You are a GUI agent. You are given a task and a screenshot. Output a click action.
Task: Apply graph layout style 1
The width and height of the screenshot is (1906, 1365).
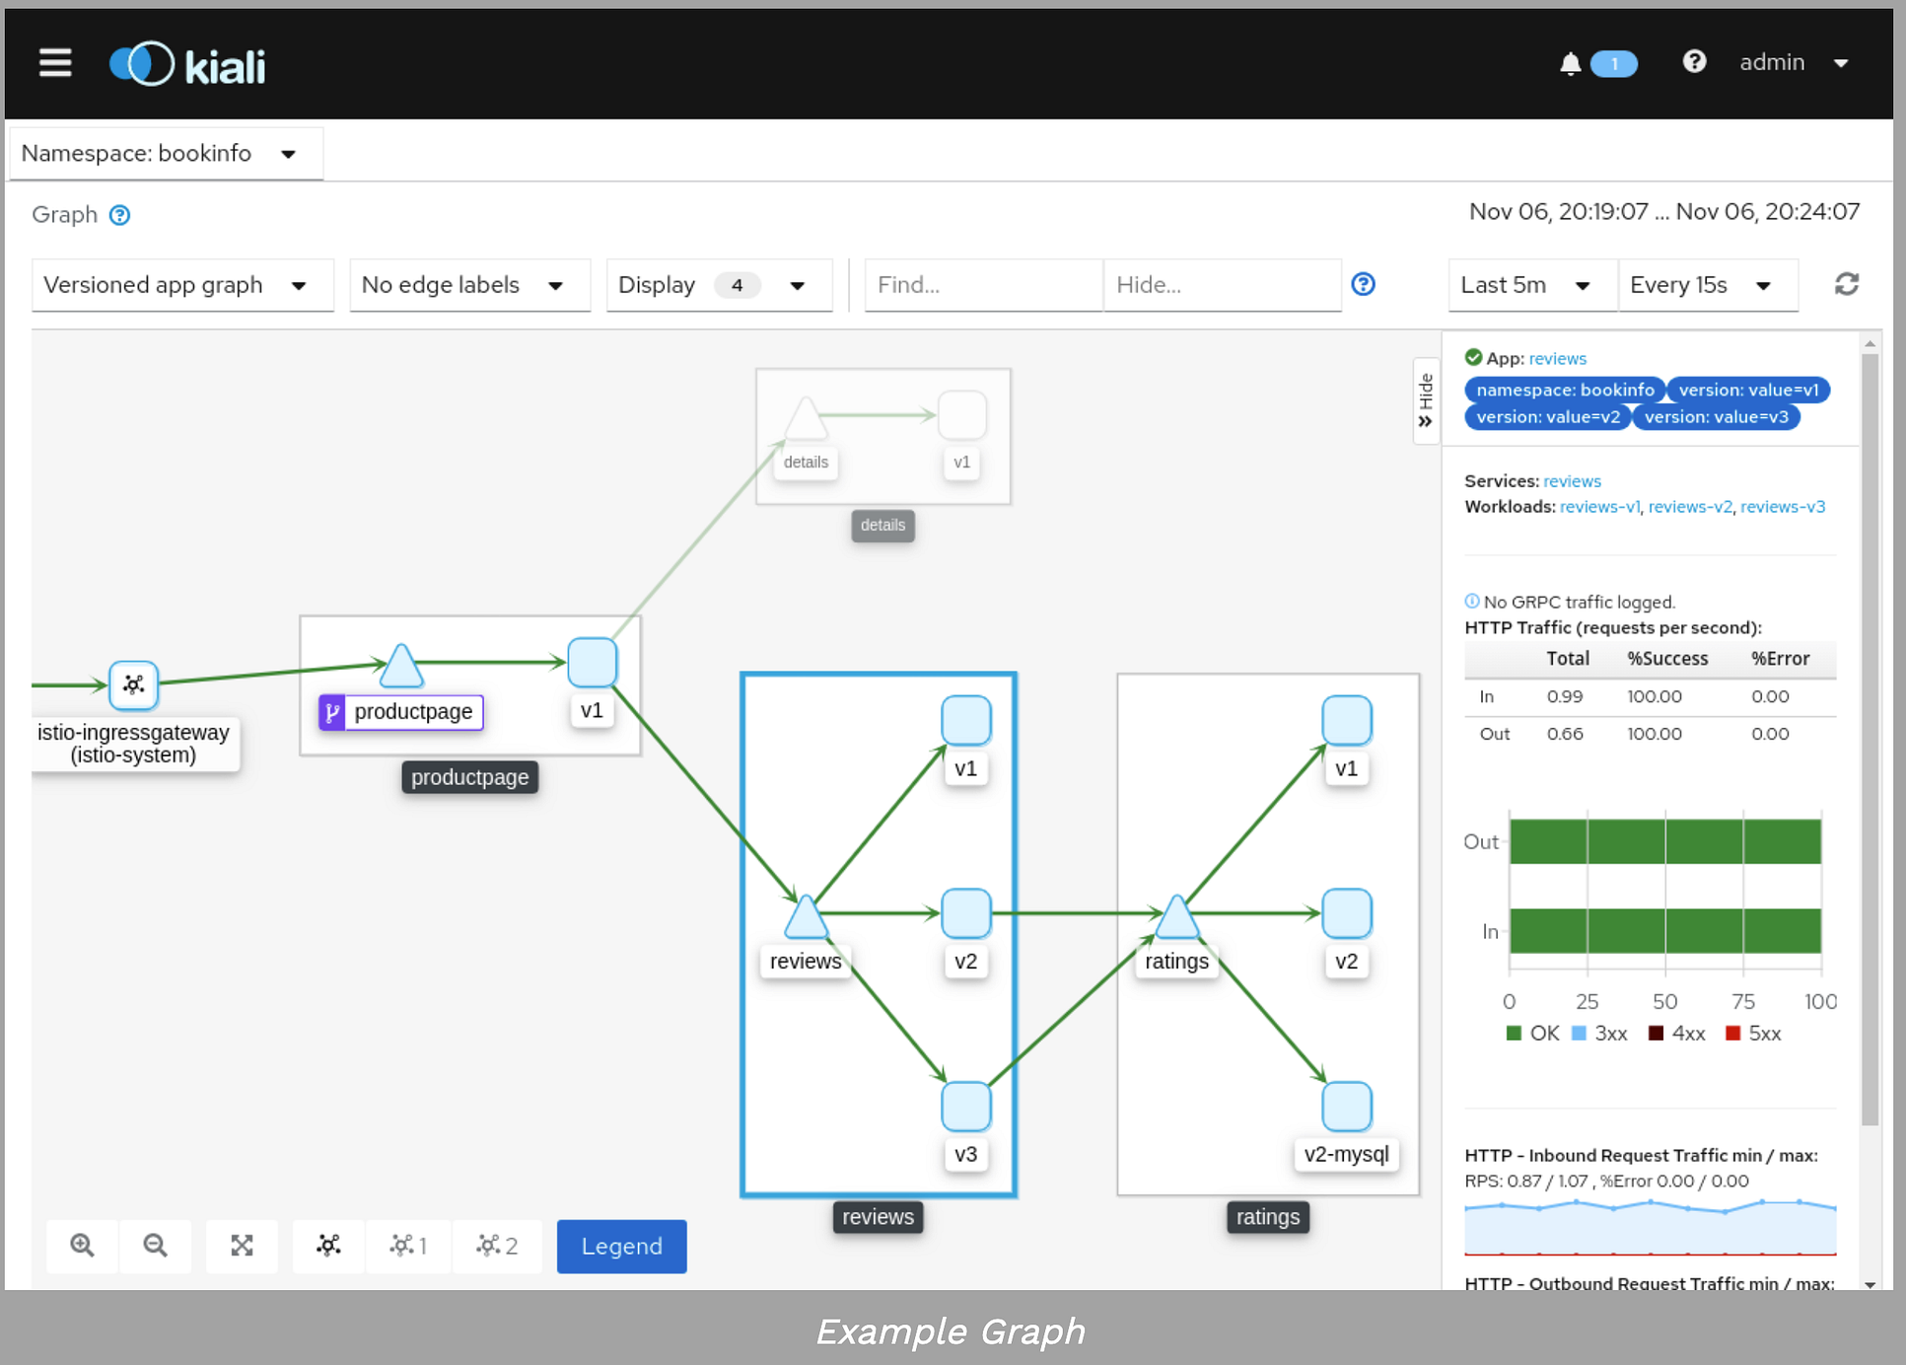click(x=408, y=1246)
